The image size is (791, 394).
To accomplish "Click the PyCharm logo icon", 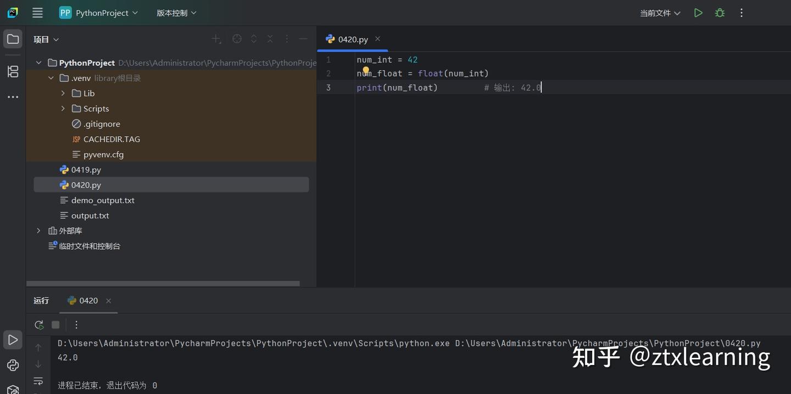I will coord(13,13).
